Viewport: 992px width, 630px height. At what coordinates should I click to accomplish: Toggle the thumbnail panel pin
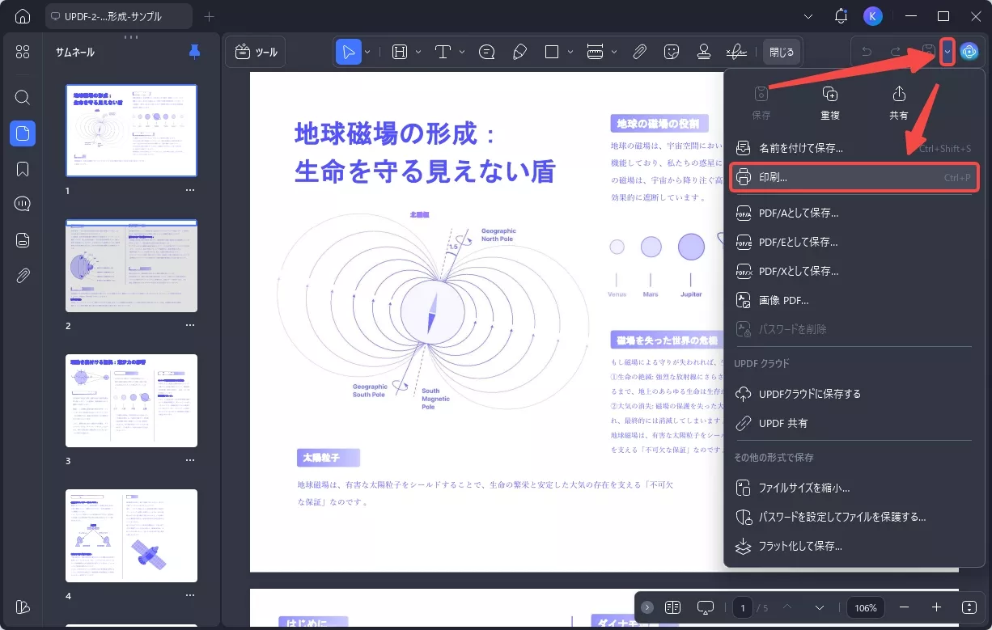[193, 52]
